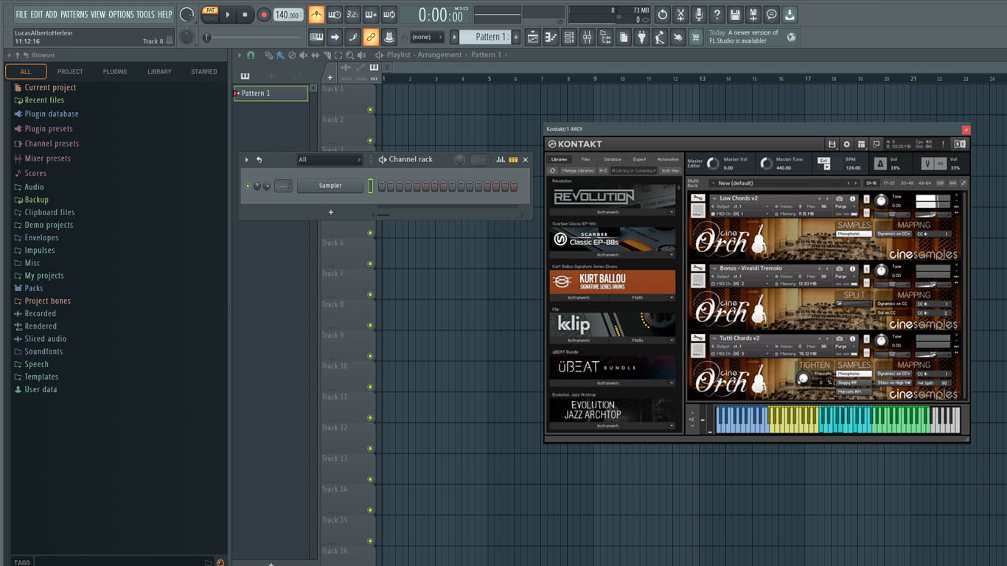Select the delete tool in Playlist toolbar

(x=292, y=55)
